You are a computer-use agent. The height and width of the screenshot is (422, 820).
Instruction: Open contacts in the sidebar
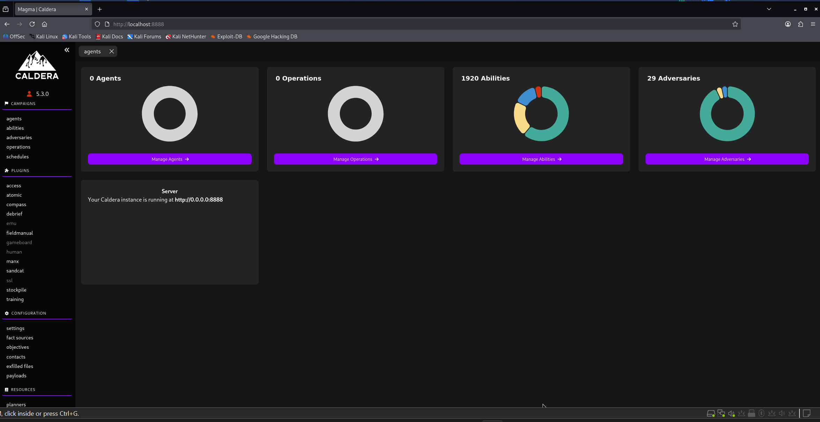click(16, 357)
